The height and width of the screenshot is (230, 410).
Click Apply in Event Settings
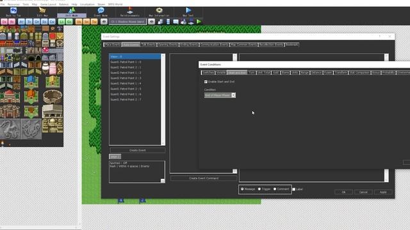[x=383, y=192]
